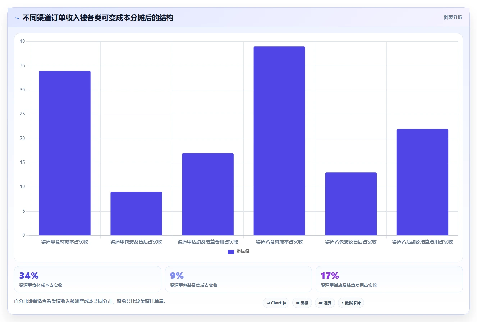Select the 表格 tag button
Screen dimensions: 477x322
tap(302, 303)
